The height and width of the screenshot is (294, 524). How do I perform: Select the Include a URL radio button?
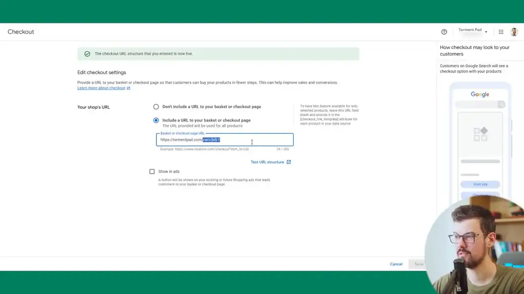[156, 120]
